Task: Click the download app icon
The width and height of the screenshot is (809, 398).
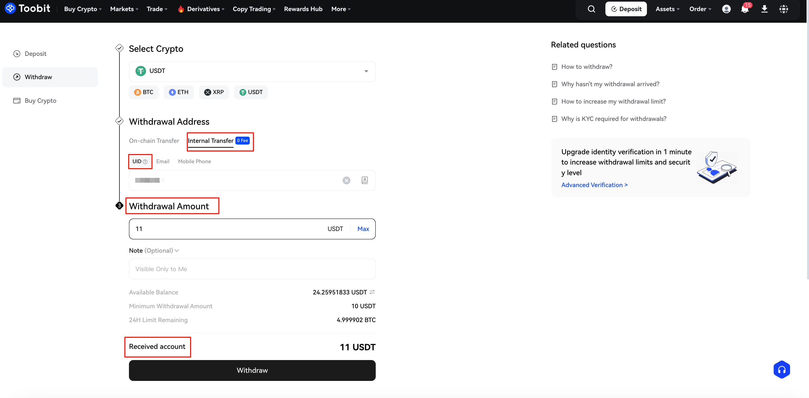Action: (x=764, y=9)
